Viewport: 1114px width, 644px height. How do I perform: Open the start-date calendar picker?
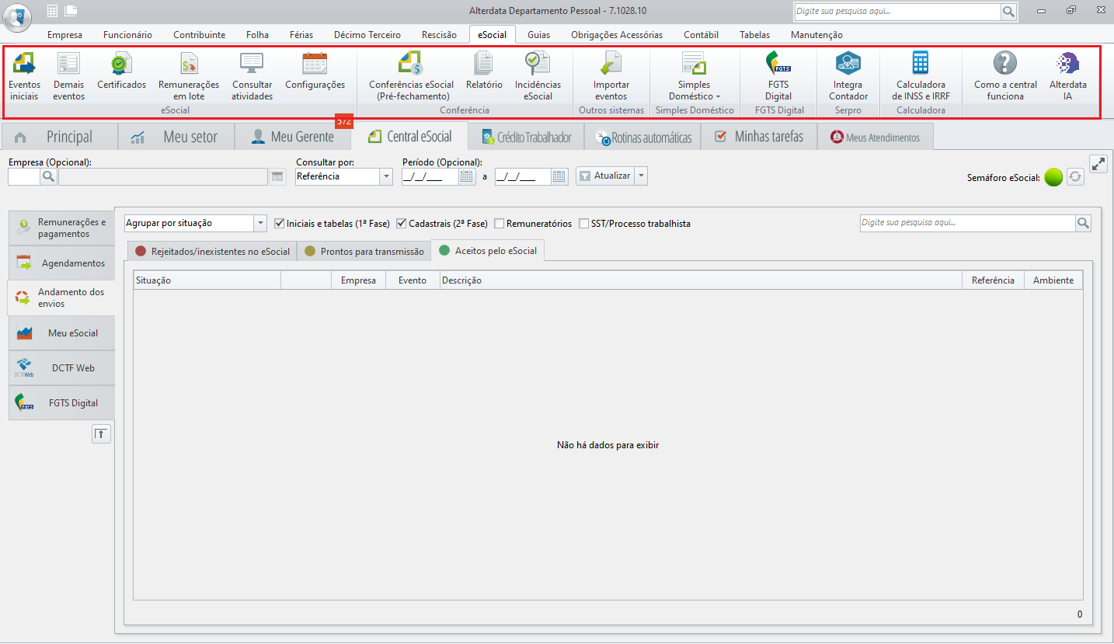(x=467, y=176)
